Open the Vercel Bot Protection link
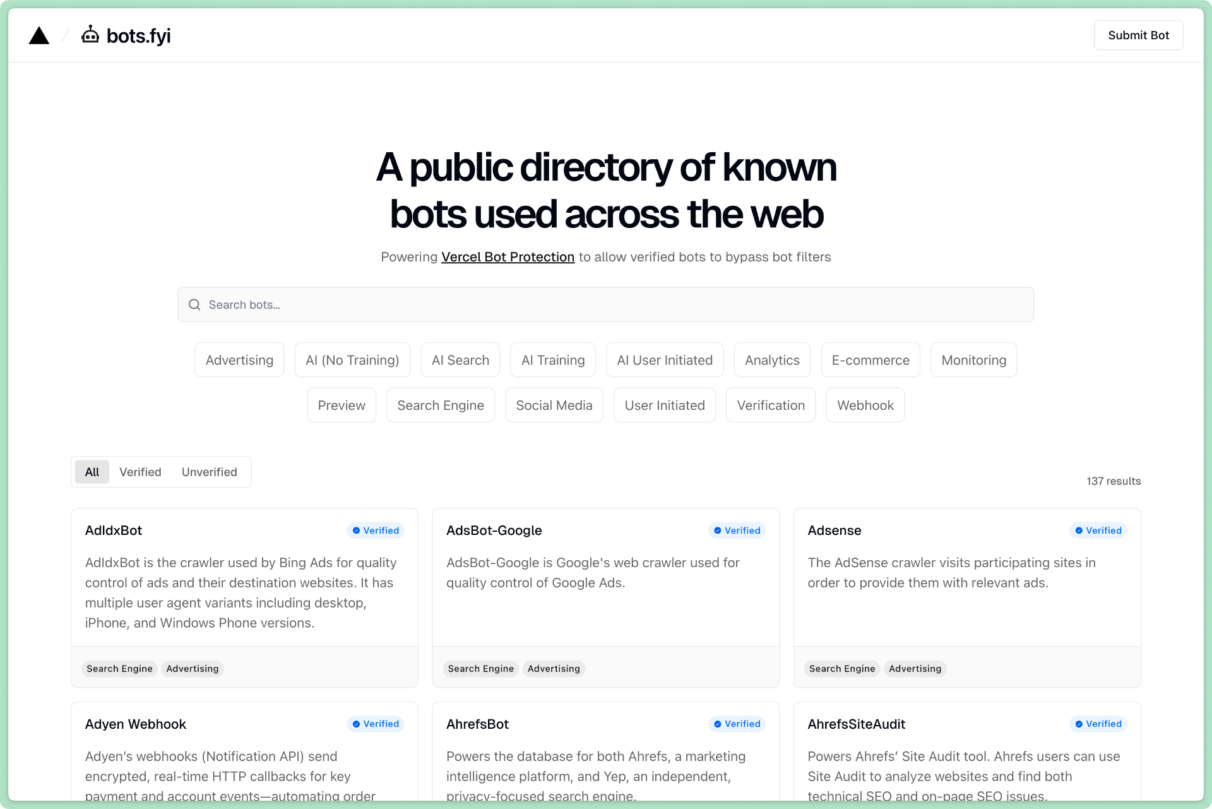 [508, 257]
